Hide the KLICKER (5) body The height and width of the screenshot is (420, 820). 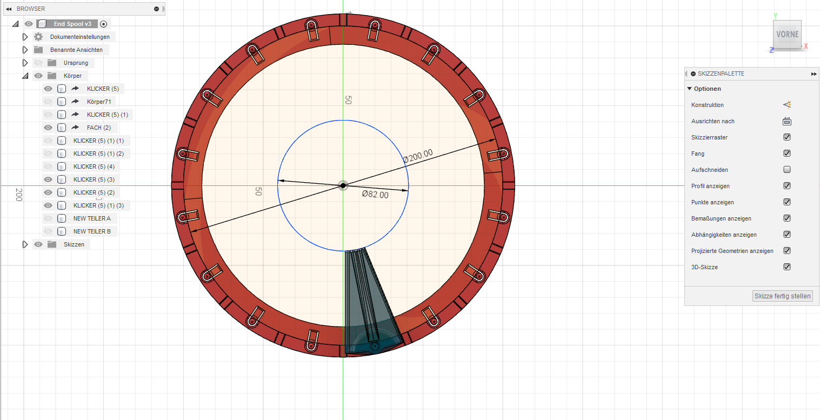(x=48, y=89)
